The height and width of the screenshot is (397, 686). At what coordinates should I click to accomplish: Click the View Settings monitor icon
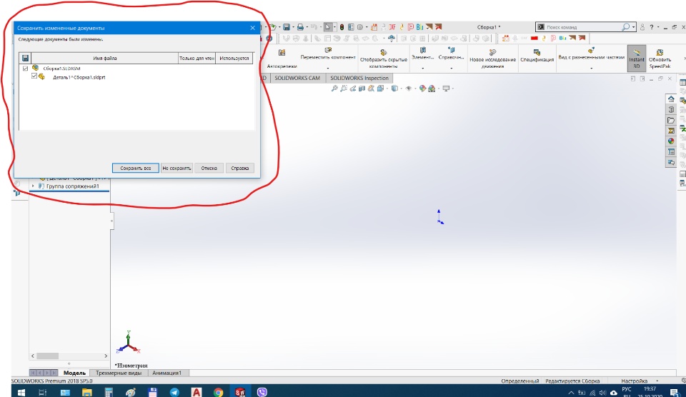click(446, 89)
